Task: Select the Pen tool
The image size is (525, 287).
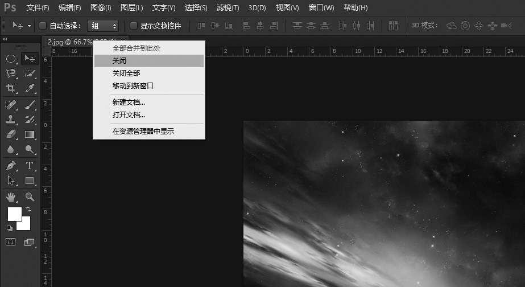Action: click(x=11, y=166)
